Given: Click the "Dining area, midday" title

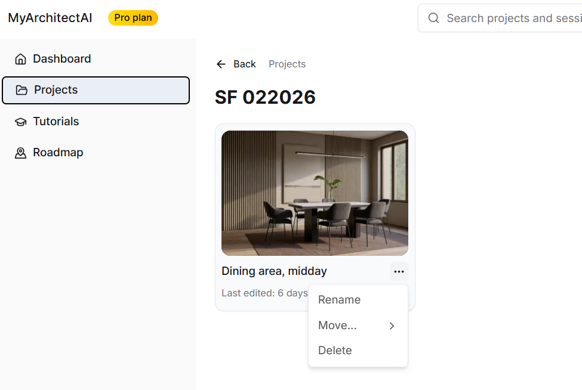Looking at the screenshot, I should (x=274, y=271).
